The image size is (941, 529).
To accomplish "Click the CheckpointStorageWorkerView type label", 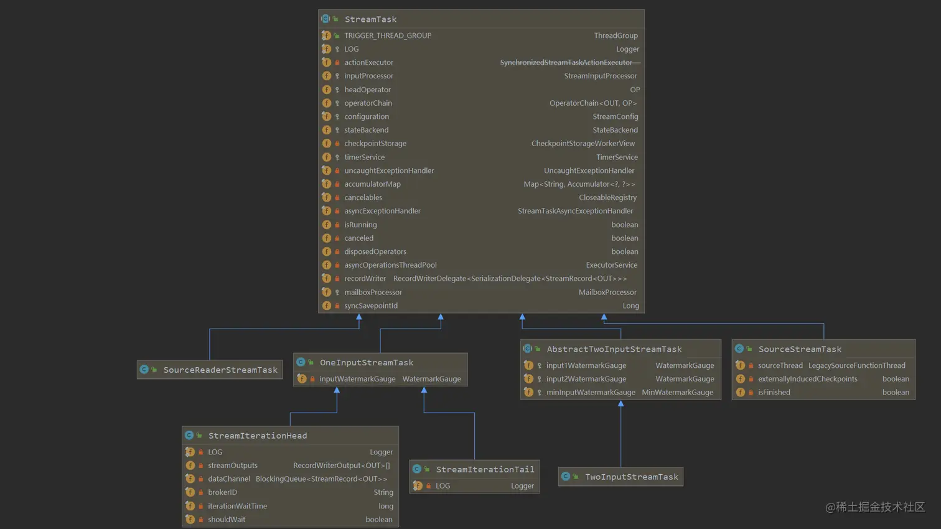I will coord(583,143).
